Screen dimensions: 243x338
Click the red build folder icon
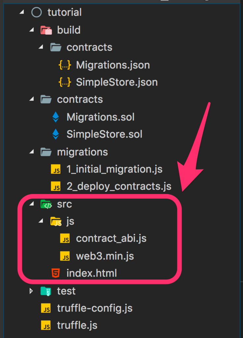click(46, 30)
